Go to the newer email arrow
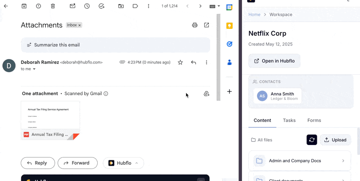This screenshot has height=181, width=360. click(187, 6)
